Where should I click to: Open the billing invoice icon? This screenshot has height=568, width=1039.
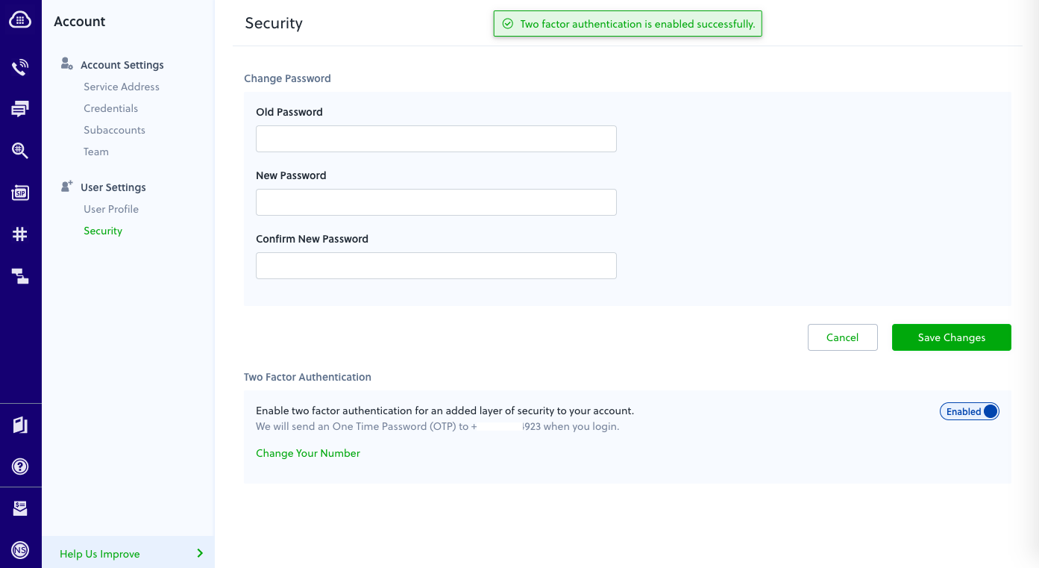pyautogui.click(x=20, y=508)
